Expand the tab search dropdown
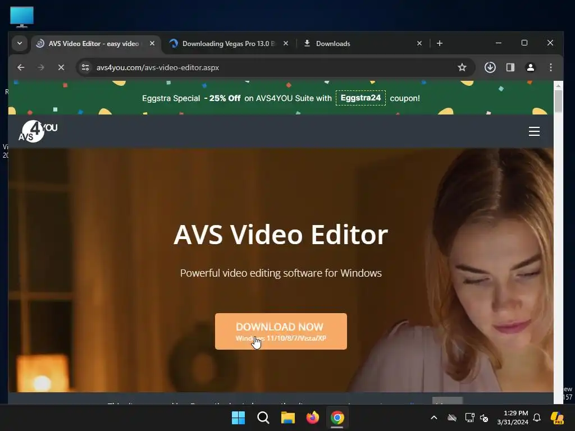Viewport: 575px width, 431px height. pos(20,43)
